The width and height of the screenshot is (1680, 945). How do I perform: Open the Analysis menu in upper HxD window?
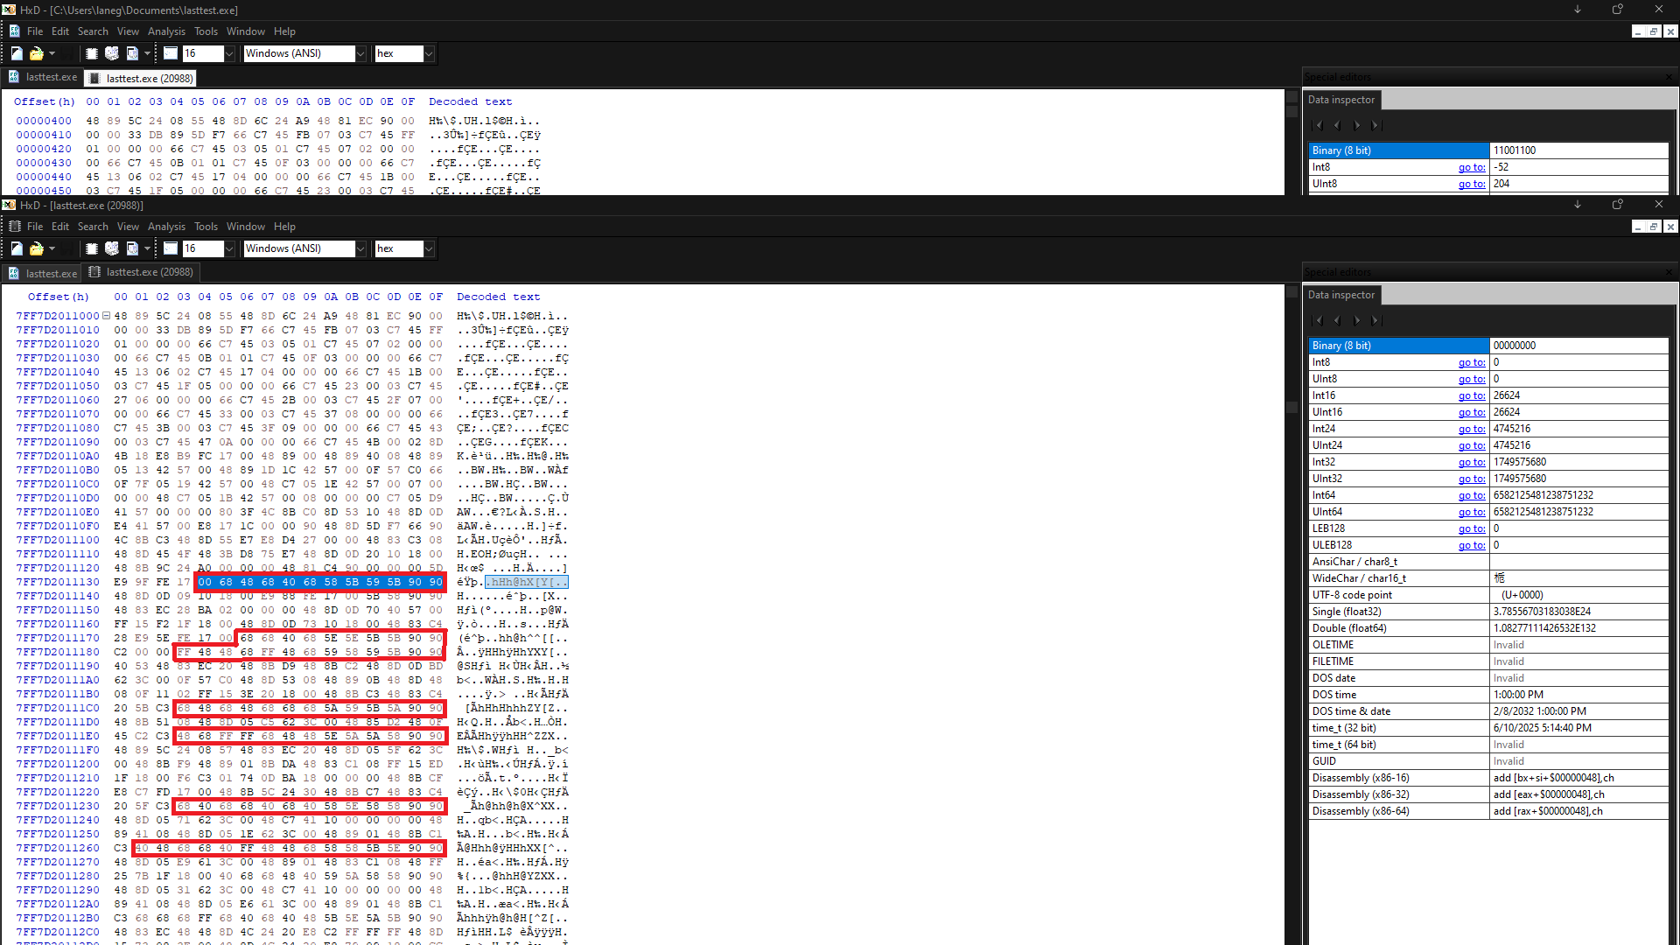166,31
